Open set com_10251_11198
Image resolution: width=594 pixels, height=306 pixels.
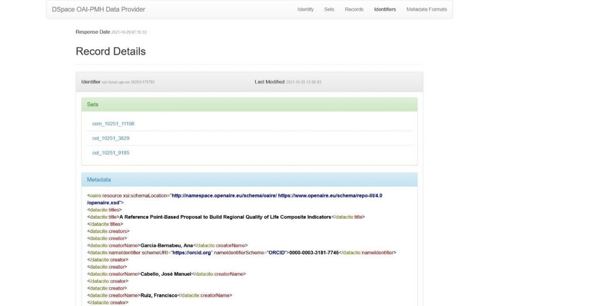pos(113,124)
